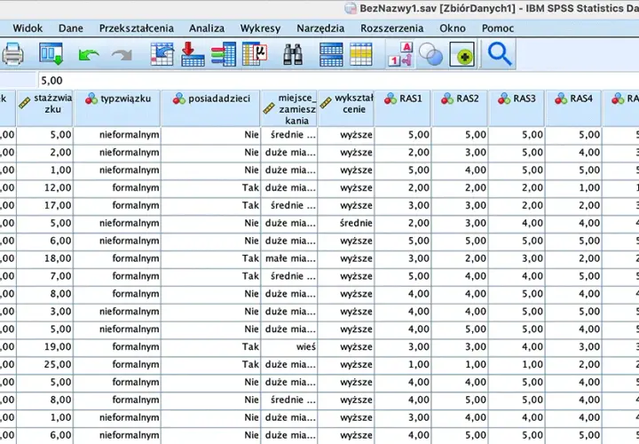
Task: Click RAS4 cell in the 12,00 row
Action: click(573, 188)
